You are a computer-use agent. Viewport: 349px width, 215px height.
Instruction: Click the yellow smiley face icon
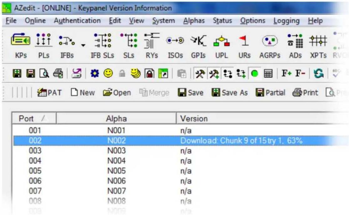pyautogui.click(x=108, y=73)
